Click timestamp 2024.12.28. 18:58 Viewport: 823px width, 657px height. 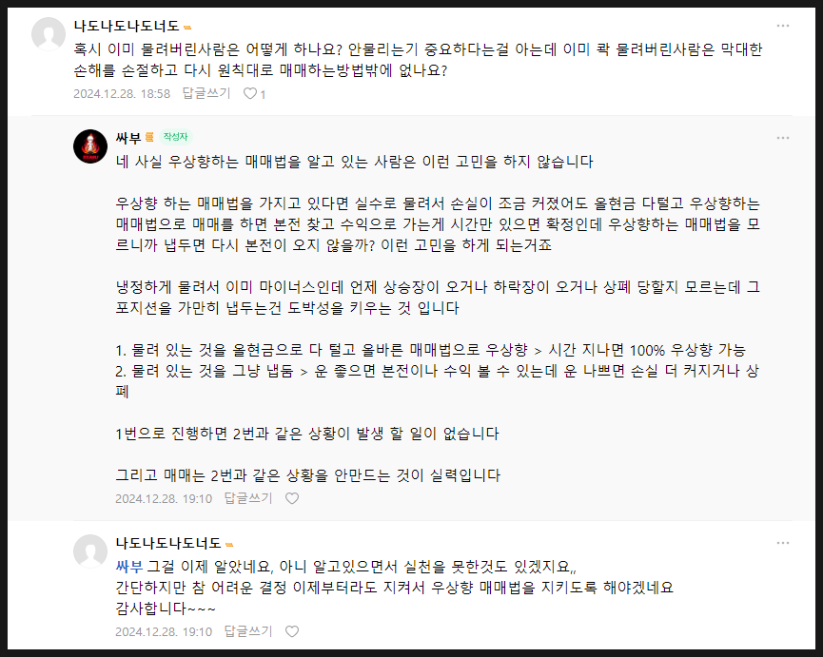point(122,94)
